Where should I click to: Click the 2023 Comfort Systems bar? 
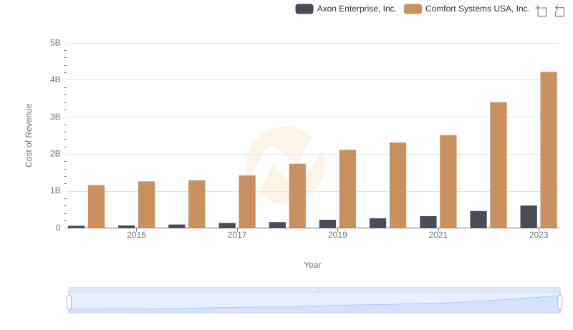549,150
